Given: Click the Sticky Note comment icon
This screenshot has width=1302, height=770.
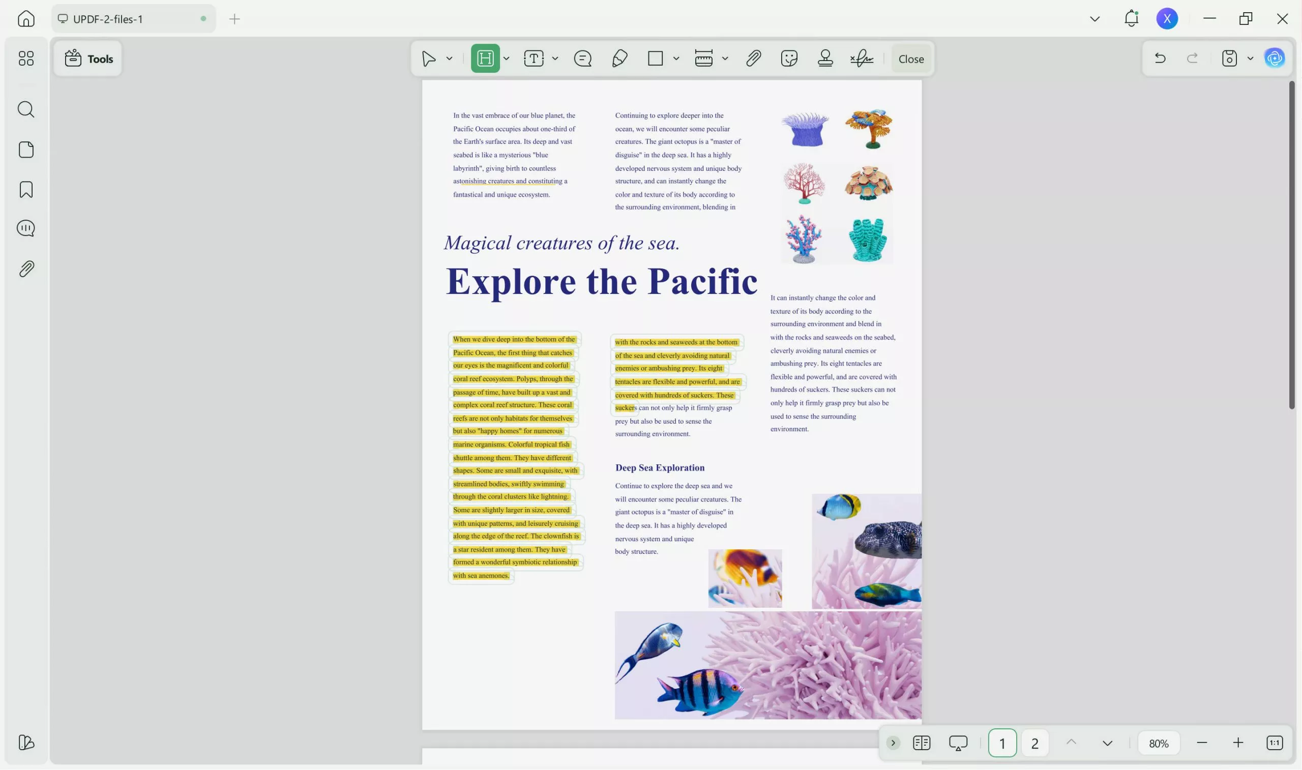Looking at the screenshot, I should [582, 58].
